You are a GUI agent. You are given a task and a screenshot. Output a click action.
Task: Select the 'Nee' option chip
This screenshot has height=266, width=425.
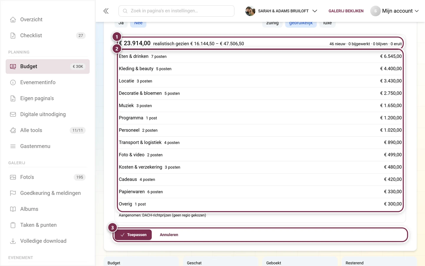(138, 23)
